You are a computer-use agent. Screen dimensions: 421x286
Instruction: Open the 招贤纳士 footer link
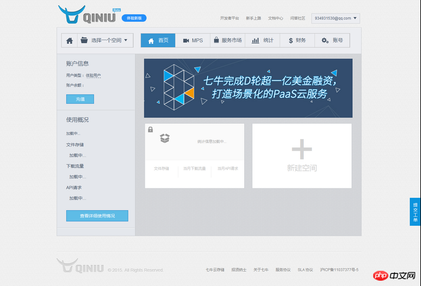coord(239,270)
